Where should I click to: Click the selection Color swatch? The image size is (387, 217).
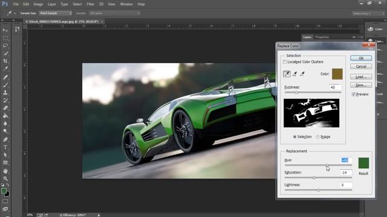(337, 74)
